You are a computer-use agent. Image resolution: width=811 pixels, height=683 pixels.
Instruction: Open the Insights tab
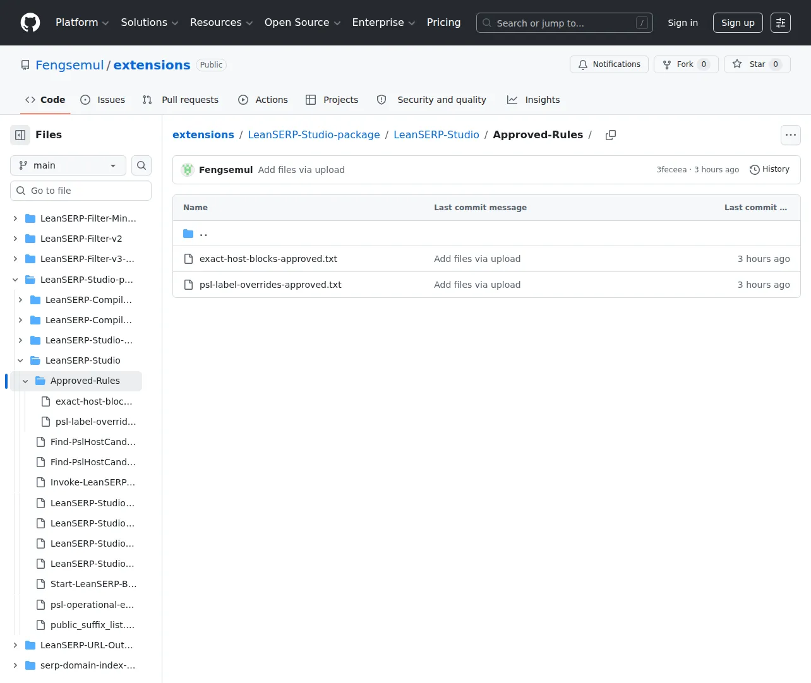(534, 100)
